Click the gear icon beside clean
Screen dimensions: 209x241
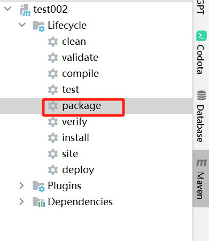point(53,42)
